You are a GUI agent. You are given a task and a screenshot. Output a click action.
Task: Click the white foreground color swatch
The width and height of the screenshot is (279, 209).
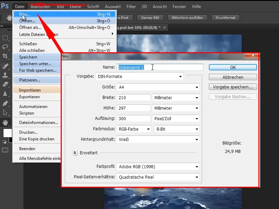7,133
